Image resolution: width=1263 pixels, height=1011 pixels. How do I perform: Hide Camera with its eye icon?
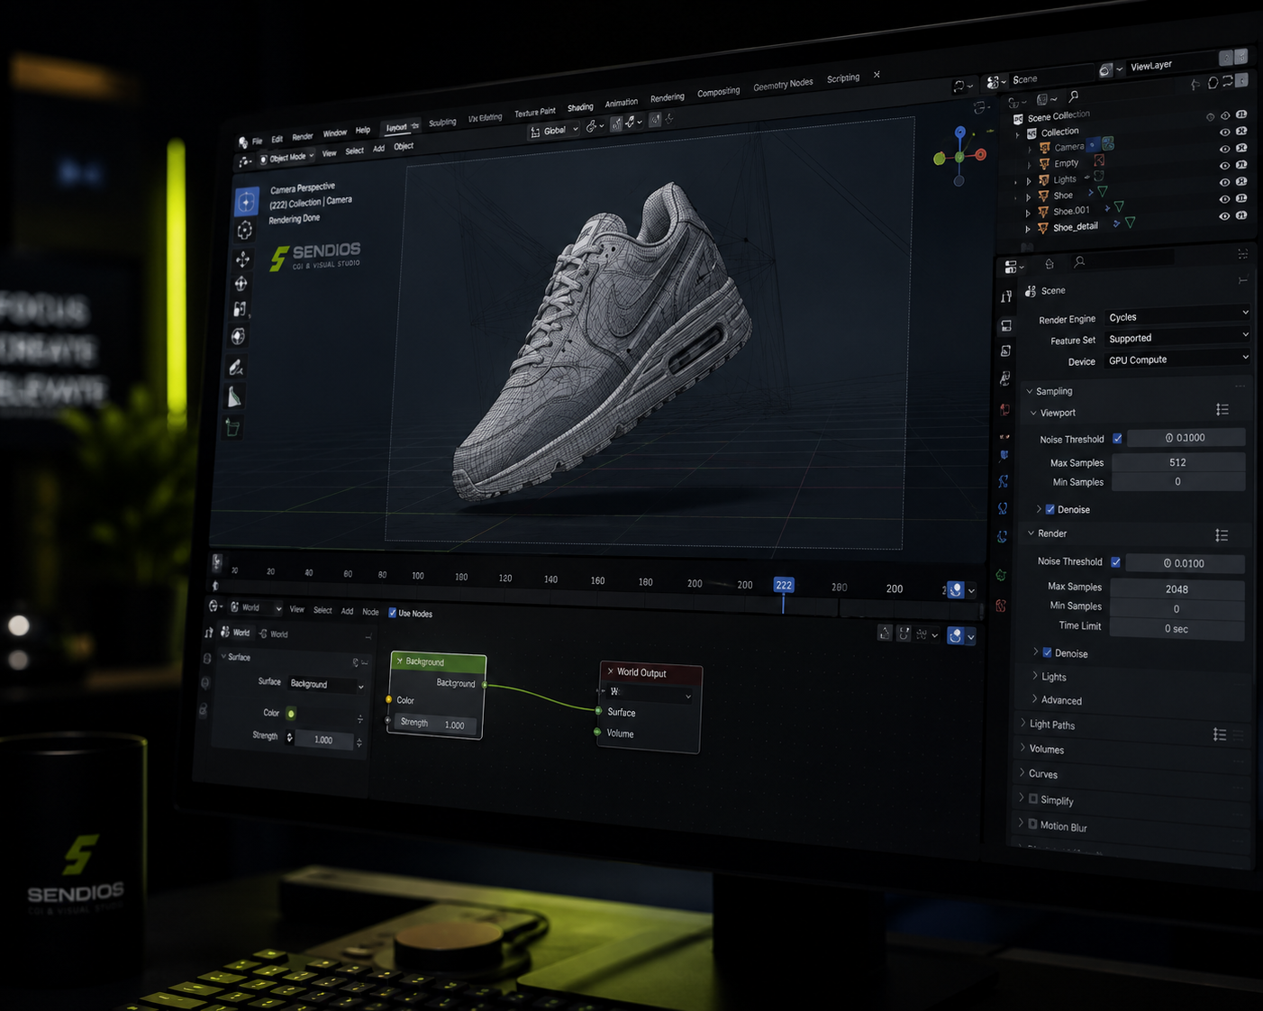[x=1224, y=149]
